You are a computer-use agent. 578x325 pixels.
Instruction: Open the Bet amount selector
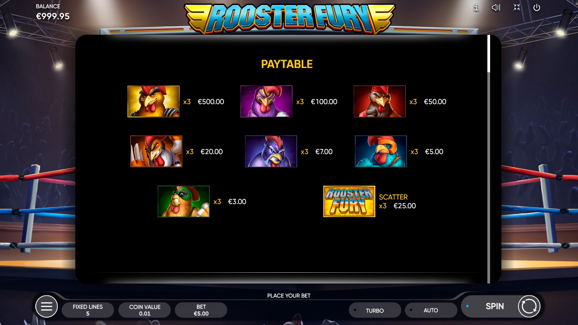(201, 310)
